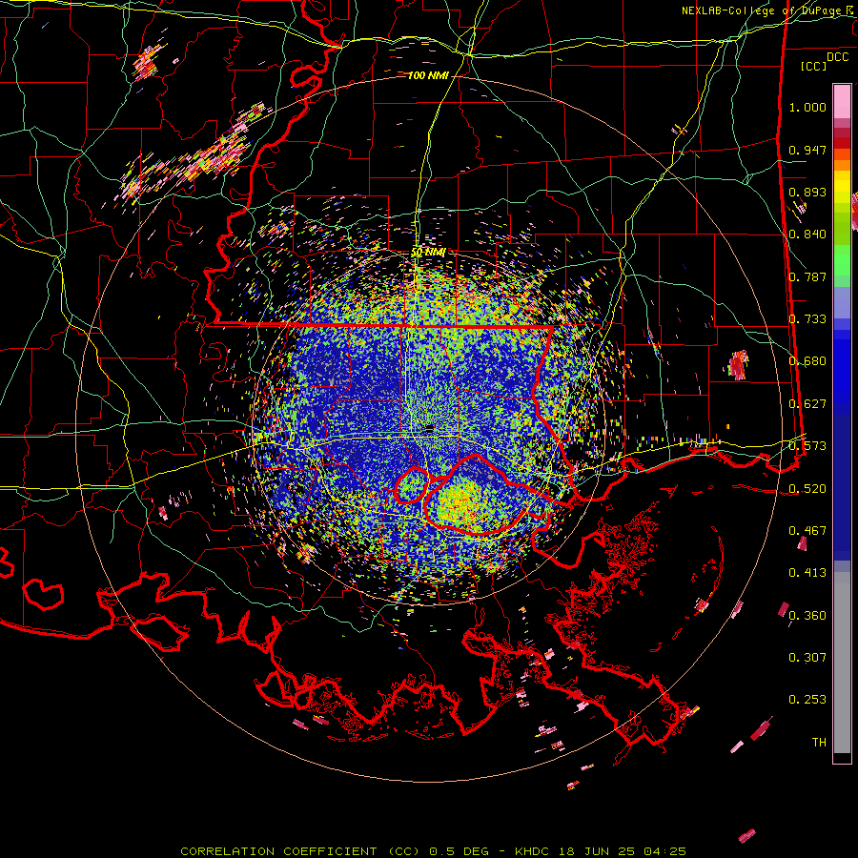The image size is (858, 858).
Task: Click the 0.5 DEG elevation text
Action: coord(460,851)
